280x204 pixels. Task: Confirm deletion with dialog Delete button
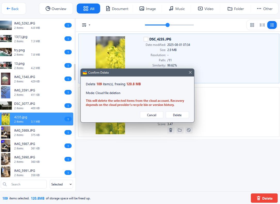pyautogui.click(x=177, y=115)
